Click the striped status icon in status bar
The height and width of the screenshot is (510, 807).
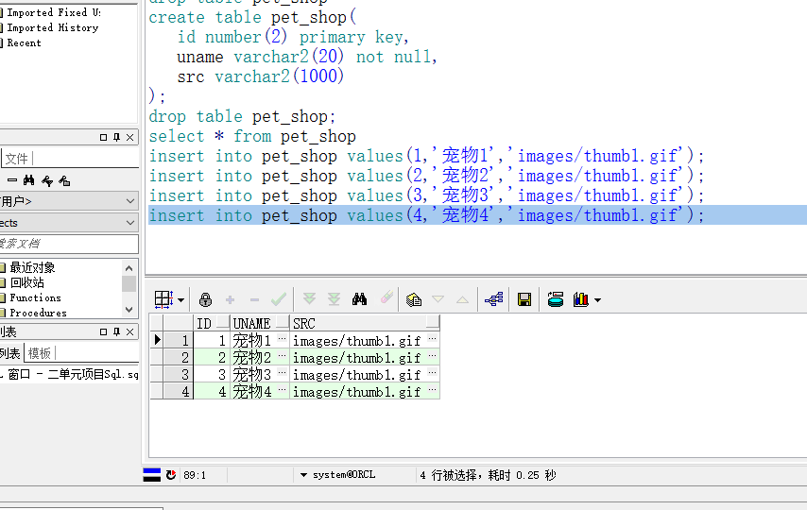pos(151,474)
